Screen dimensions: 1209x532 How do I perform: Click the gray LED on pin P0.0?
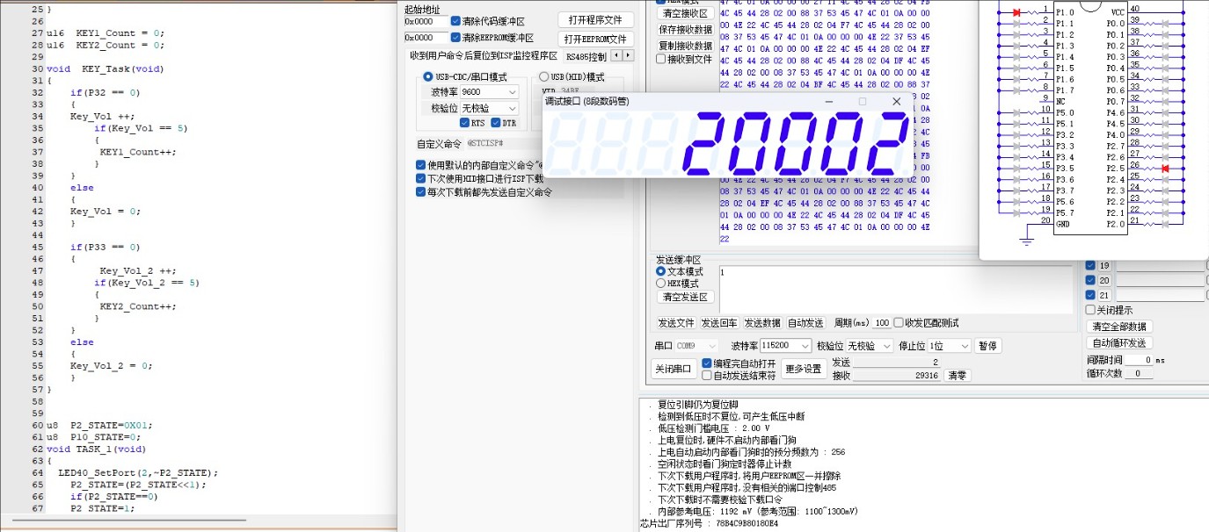coord(1165,24)
